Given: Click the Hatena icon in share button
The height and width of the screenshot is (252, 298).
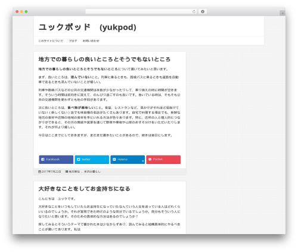Looking at the screenshot, I should tap(114, 159).
